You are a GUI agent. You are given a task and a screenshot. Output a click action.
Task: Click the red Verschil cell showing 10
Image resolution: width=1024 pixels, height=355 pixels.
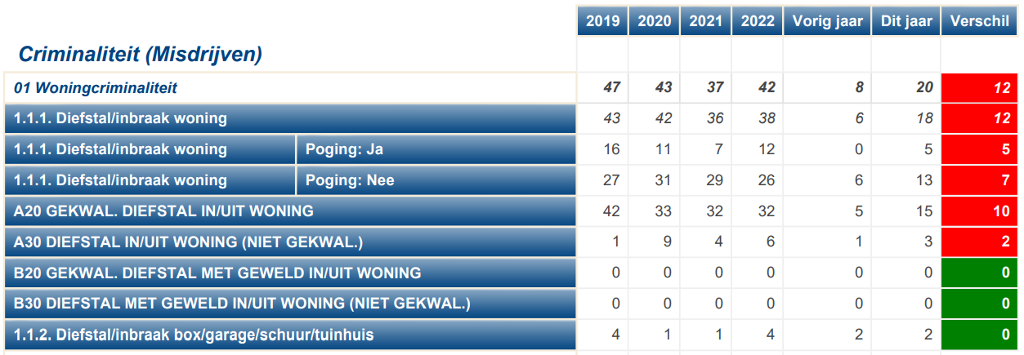click(x=980, y=211)
